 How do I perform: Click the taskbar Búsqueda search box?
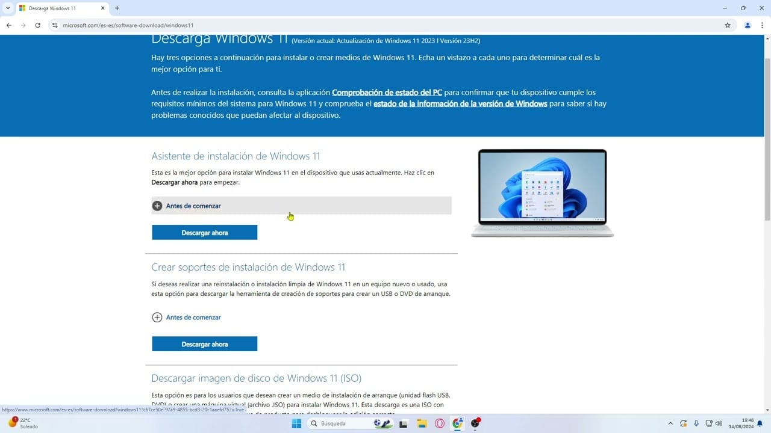pos(351,423)
